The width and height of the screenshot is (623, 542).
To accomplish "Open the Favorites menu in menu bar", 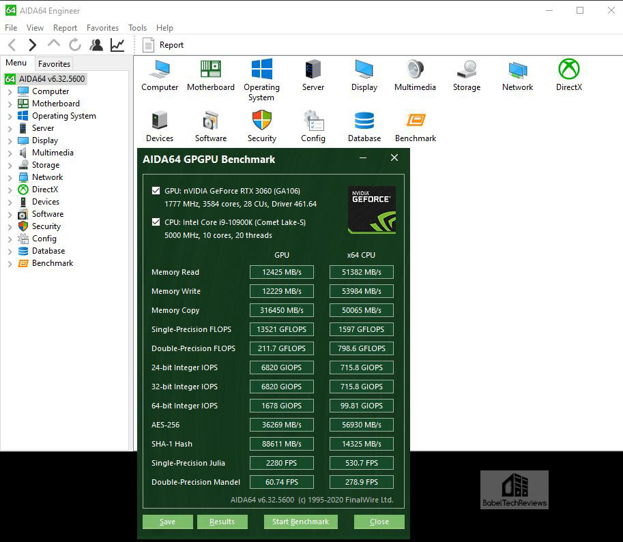I will [102, 28].
